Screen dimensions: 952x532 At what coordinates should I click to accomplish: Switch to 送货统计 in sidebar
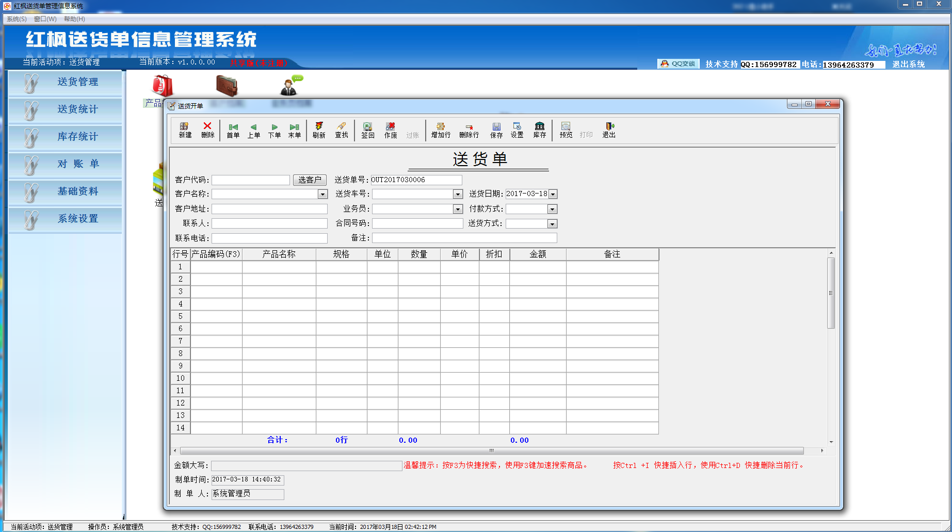(x=65, y=110)
